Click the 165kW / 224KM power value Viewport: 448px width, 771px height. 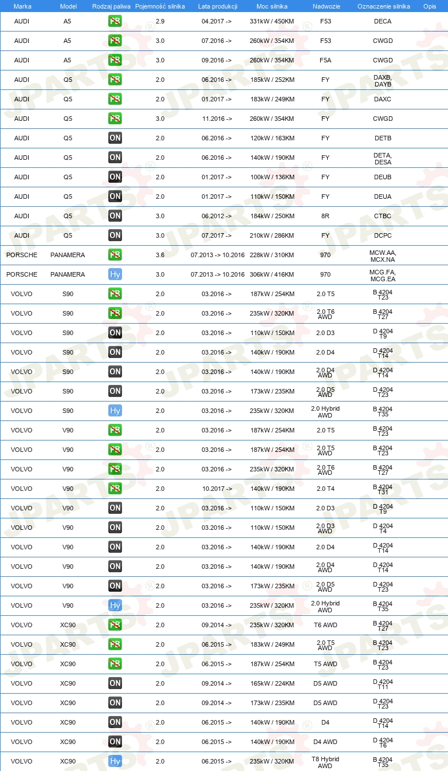[272, 683]
